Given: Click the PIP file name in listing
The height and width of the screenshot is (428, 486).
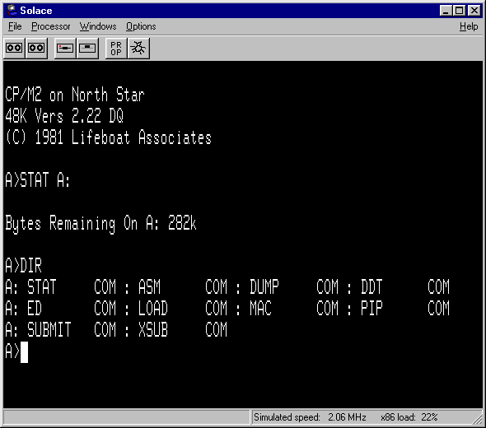Looking at the screenshot, I should click(372, 308).
